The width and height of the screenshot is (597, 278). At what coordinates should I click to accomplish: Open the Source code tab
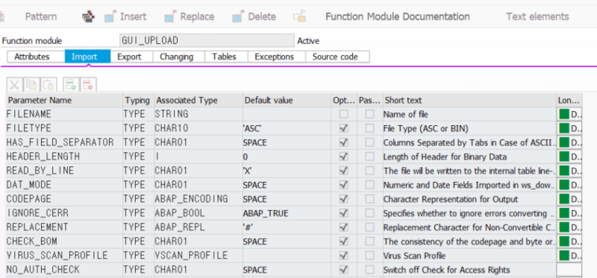pyautogui.click(x=335, y=57)
